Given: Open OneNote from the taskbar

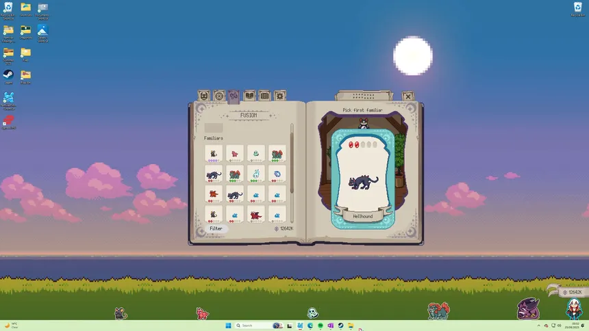Looking at the screenshot, I should click(x=330, y=326).
